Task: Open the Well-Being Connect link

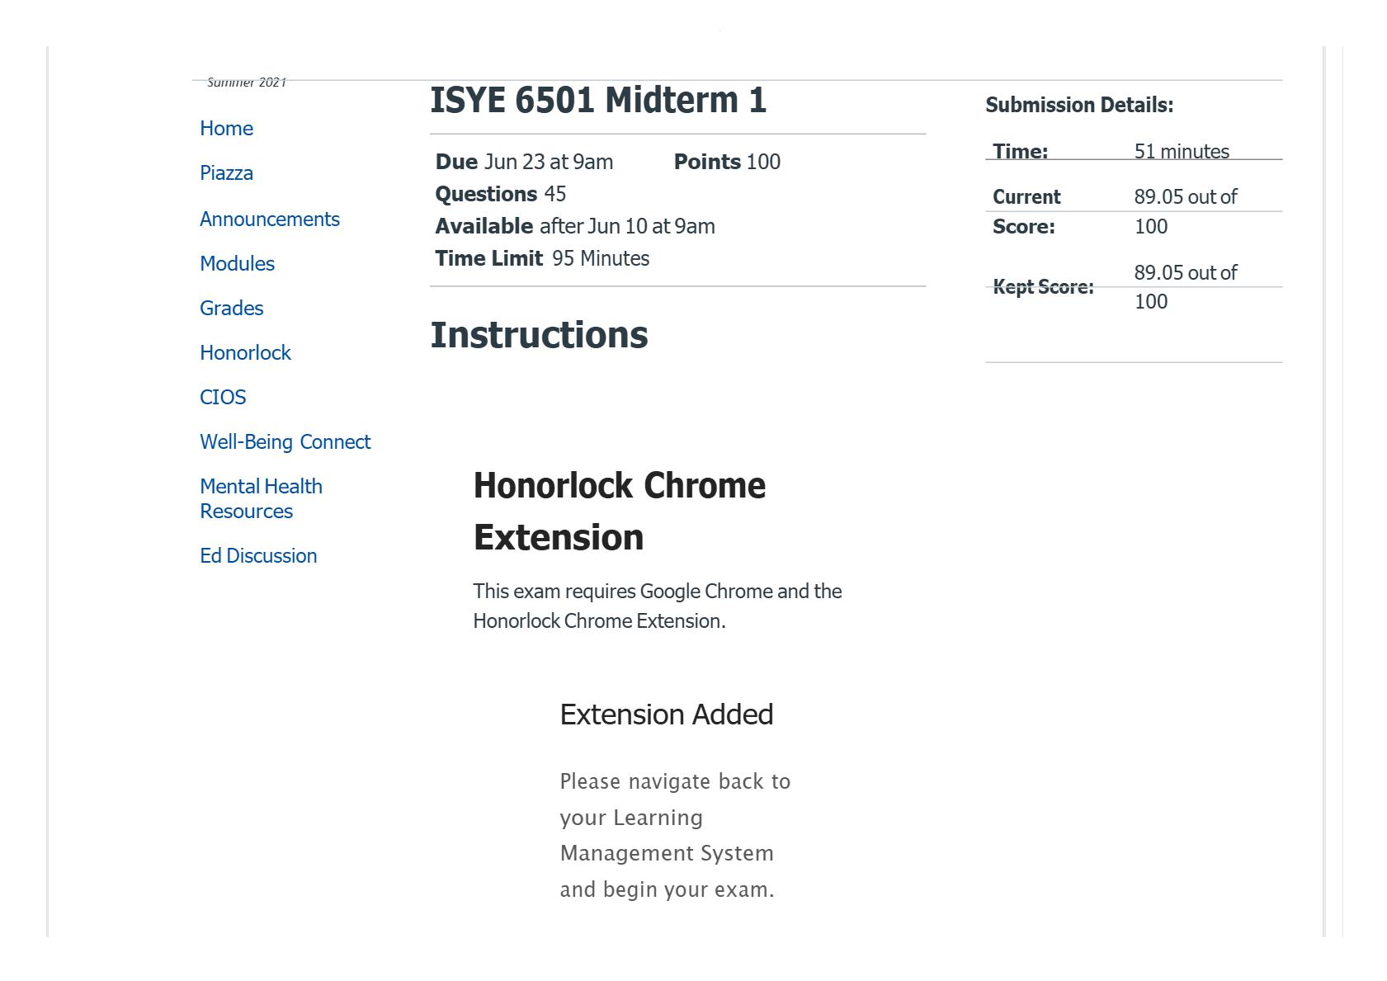Action: click(285, 442)
